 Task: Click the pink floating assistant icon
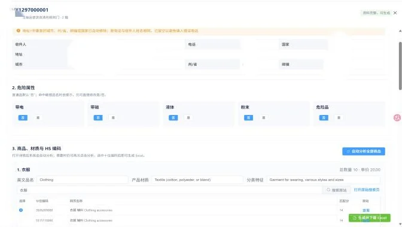click(397, 117)
